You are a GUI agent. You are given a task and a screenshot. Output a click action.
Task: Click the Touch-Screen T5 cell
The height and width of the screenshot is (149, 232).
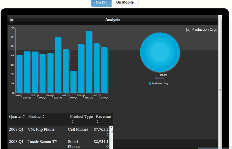(x=42, y=141)
